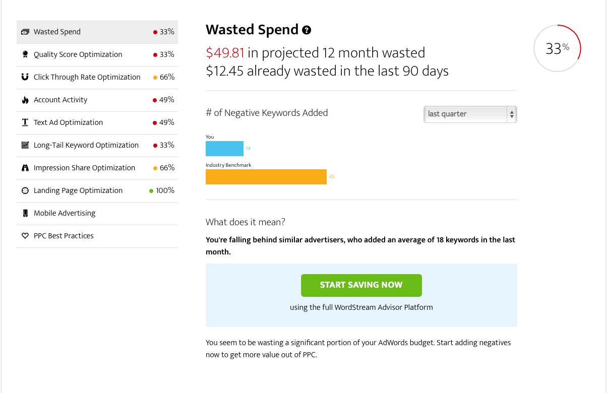Click the blue You bar in chart

(x=224, y=149)
